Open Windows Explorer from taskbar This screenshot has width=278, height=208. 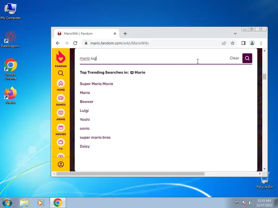tap(24, 203)
